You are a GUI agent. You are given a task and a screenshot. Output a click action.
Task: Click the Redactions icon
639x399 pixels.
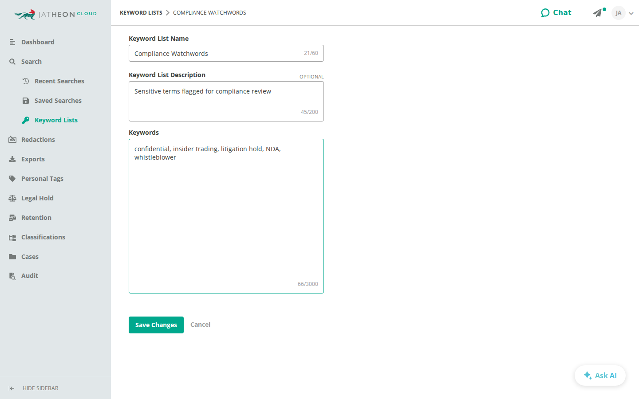[x=12, y=140]
